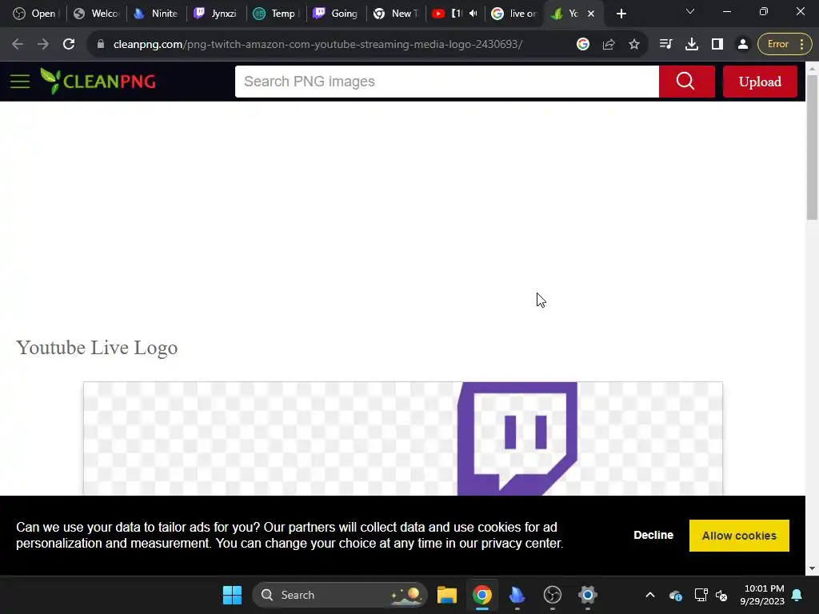Open the Ninite taskbar icon

[517, 595]
